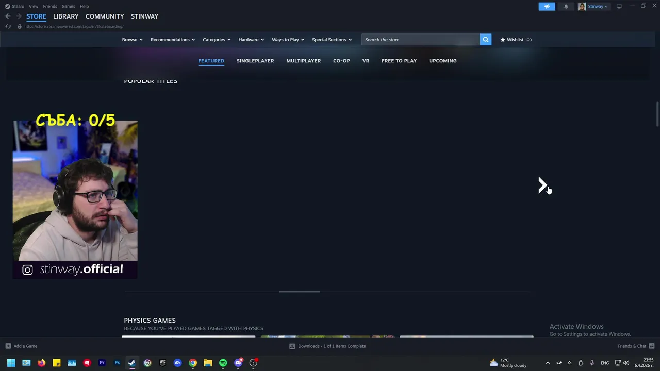The width and height of the screenshot is (660, 371).
Task: Open the View menu
Action: pos(34,6)
